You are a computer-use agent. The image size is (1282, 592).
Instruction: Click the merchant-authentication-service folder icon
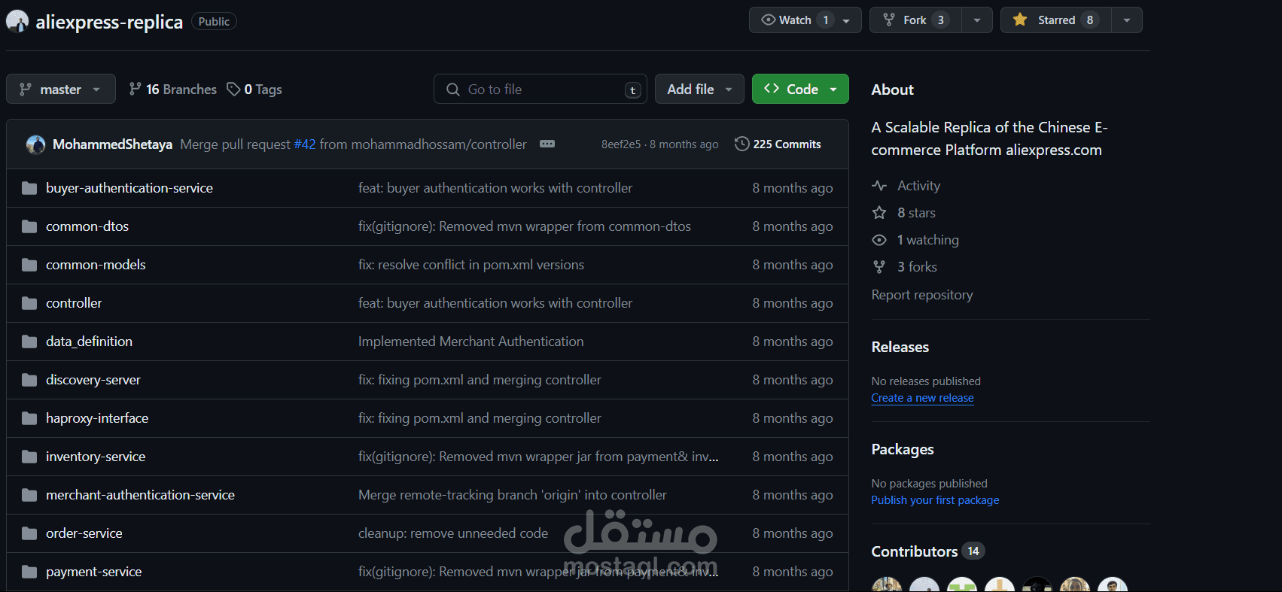click(x=29, y=495)
